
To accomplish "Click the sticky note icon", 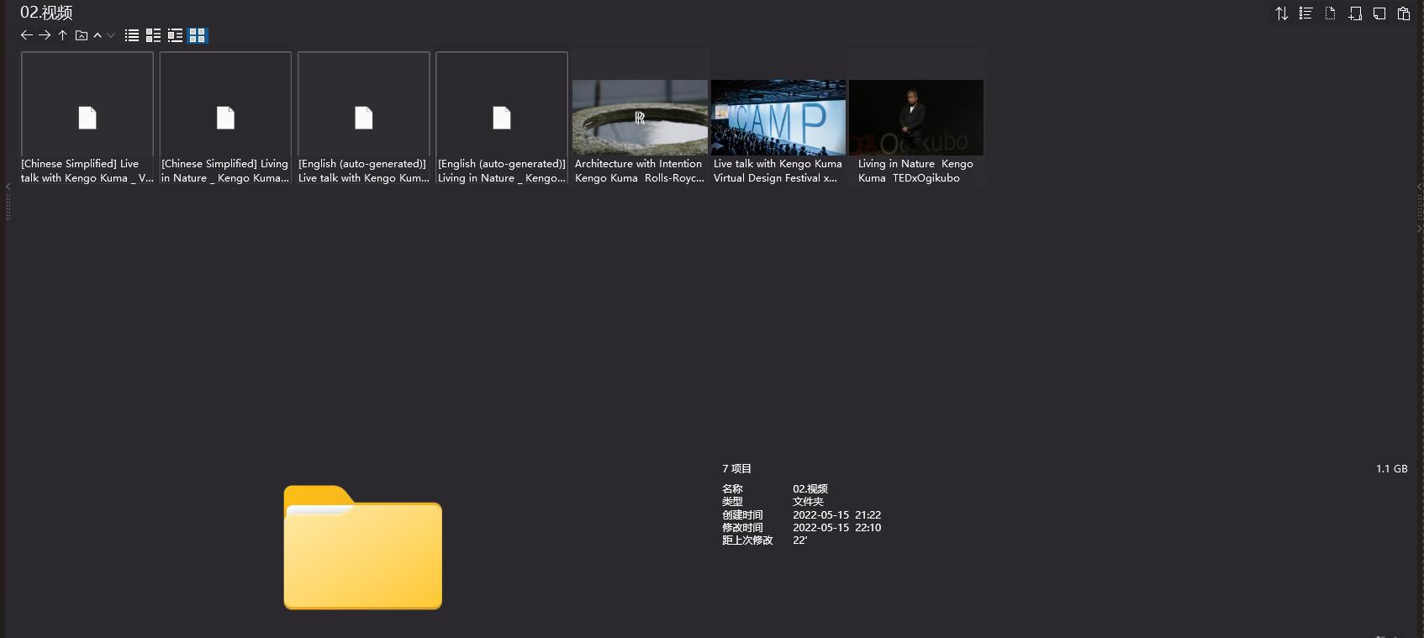I will pos(1379,13).
